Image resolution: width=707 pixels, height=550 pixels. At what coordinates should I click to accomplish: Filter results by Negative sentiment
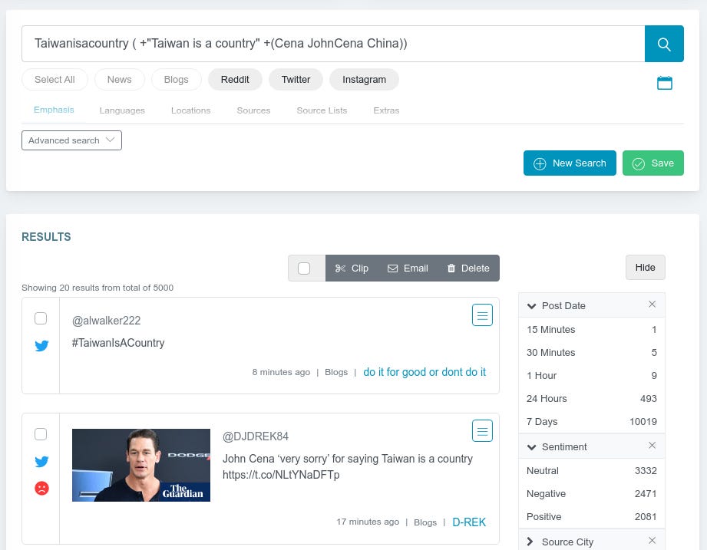click(x=592, y=494)
